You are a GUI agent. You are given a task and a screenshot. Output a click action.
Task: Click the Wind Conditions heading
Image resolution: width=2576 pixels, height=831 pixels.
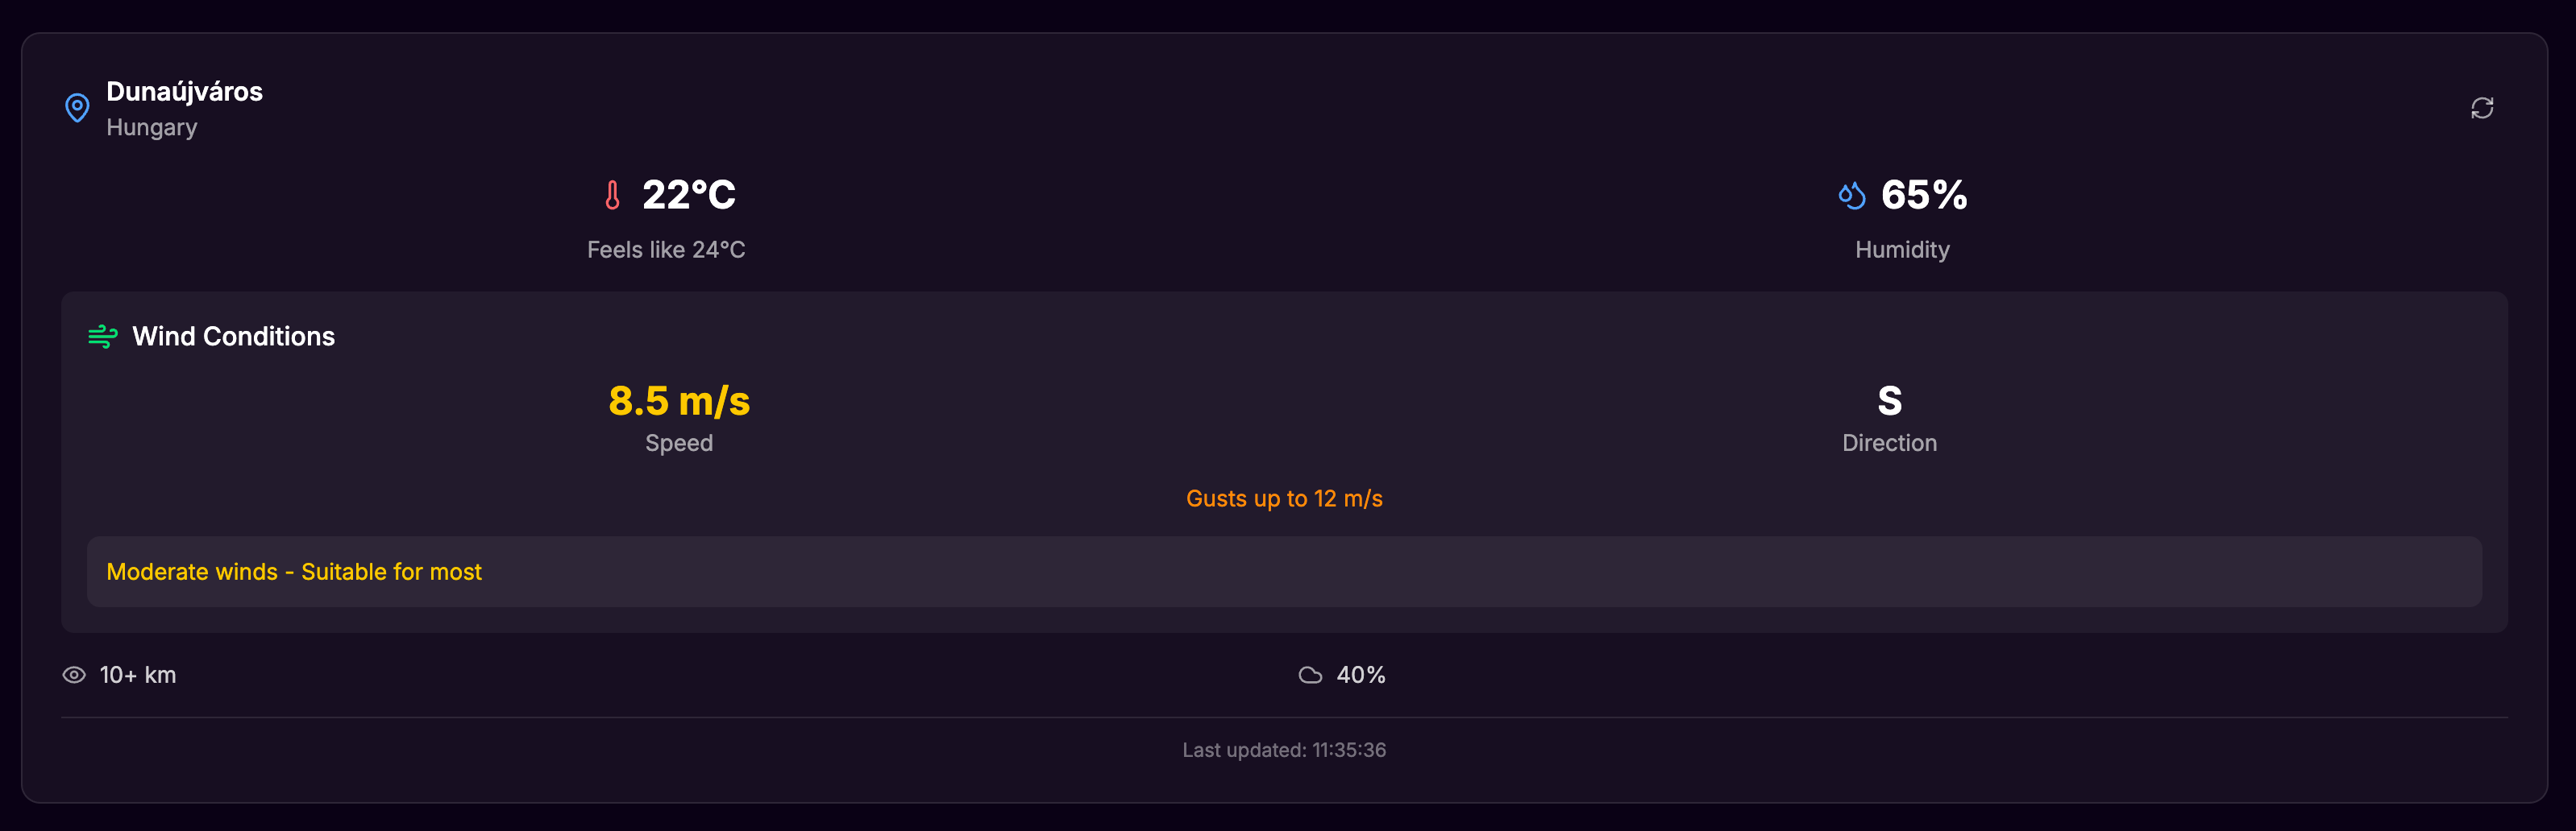coord(234,337)
